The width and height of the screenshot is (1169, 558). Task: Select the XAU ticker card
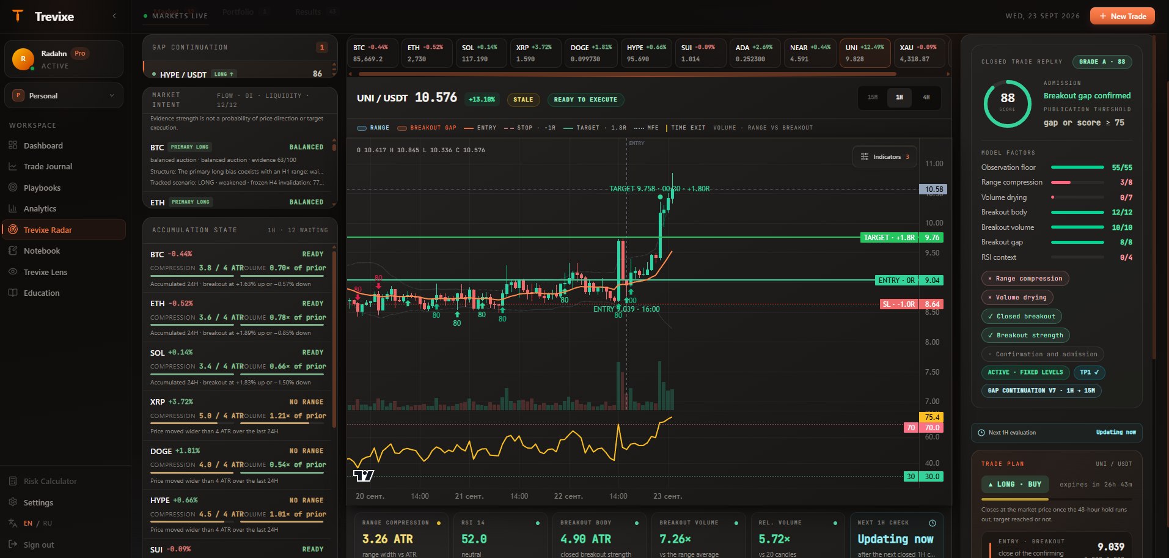coord(920,53)
